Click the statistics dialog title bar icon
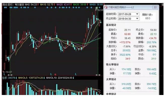Image resolution: width=165 pixels, height=97 pixels. click(x=106, y=7)
